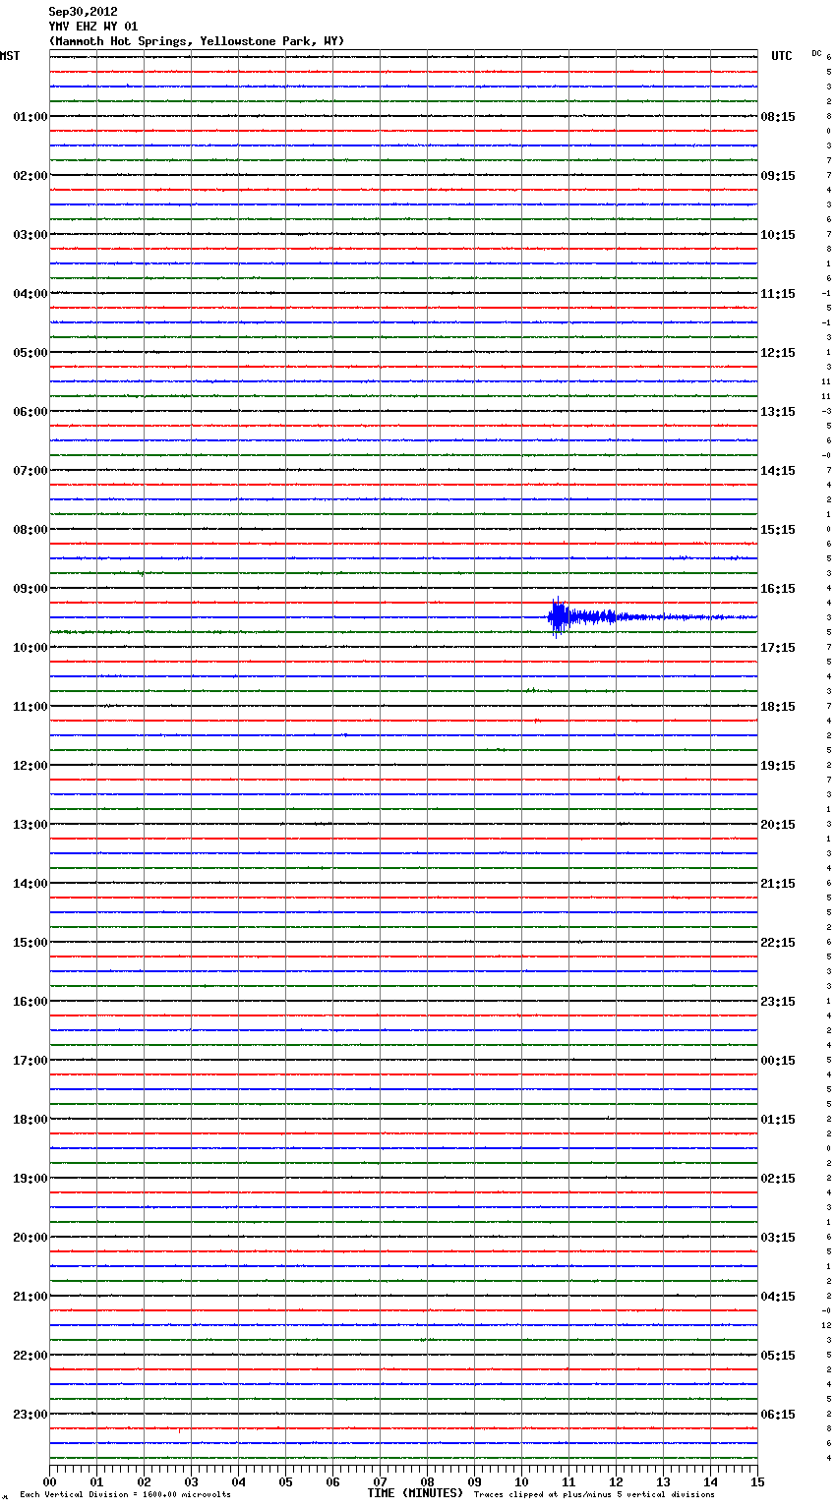Screen dimensions: 836x1508
Task: Click the "11:15" UTC time label
Action: click(778, 294)
